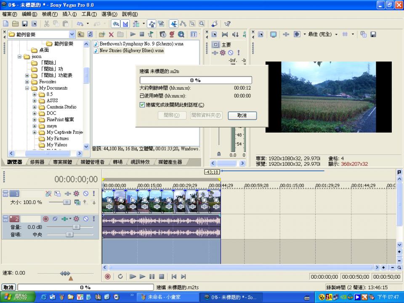Click the Windows 開始 start button
This screenshot has height=303, width=404.
[16, 297]
